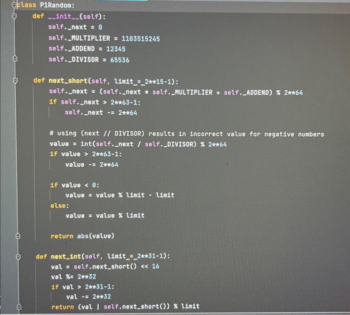Click the line self._next = 0
The image size is (350, 315).
(75, 27)
